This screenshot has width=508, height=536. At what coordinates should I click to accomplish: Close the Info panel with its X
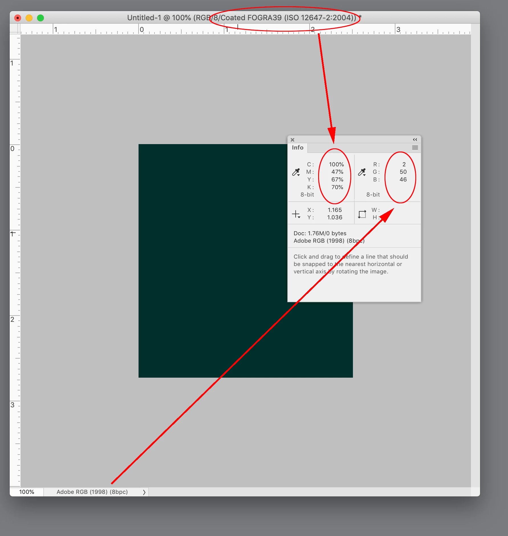292,140
